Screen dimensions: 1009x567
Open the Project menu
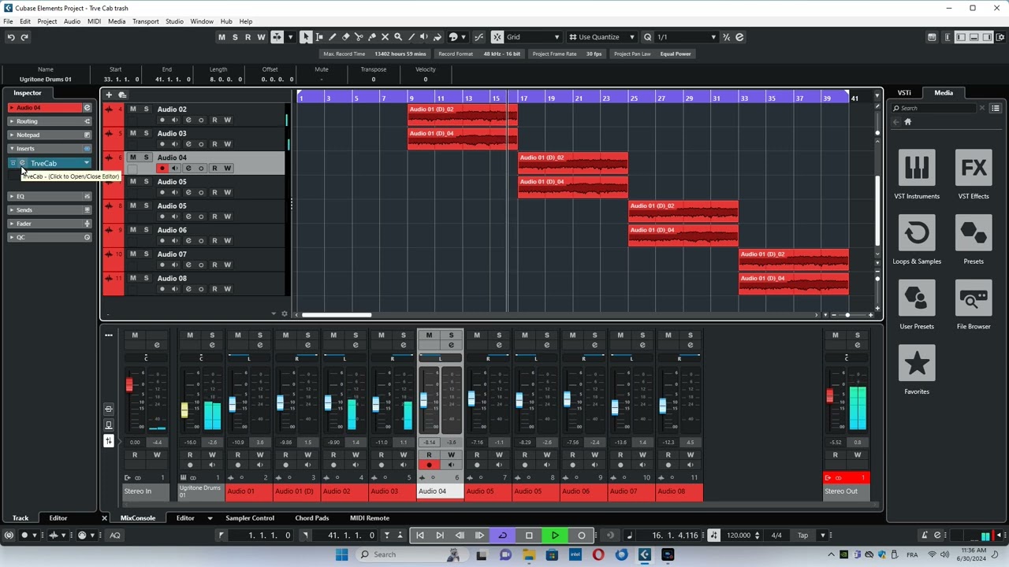[x=47, y=21]
